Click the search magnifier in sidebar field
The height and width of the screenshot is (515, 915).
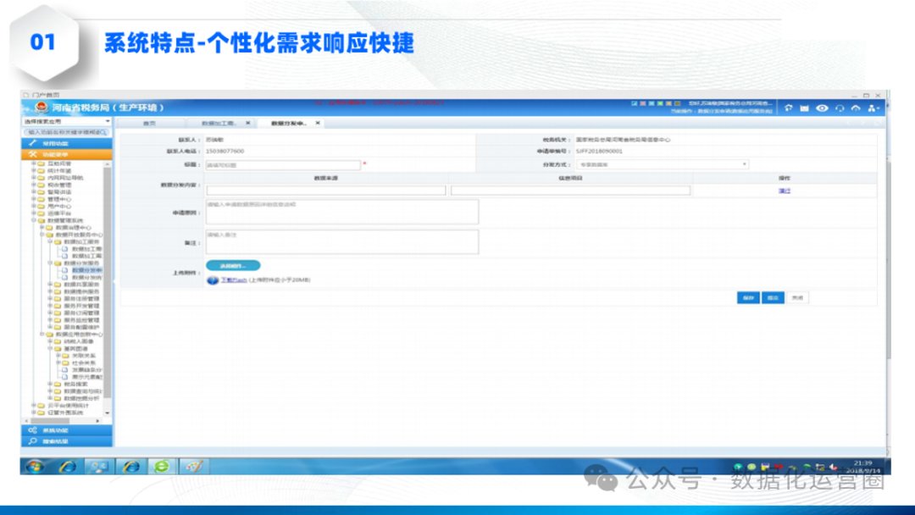(x=104, y=132)
